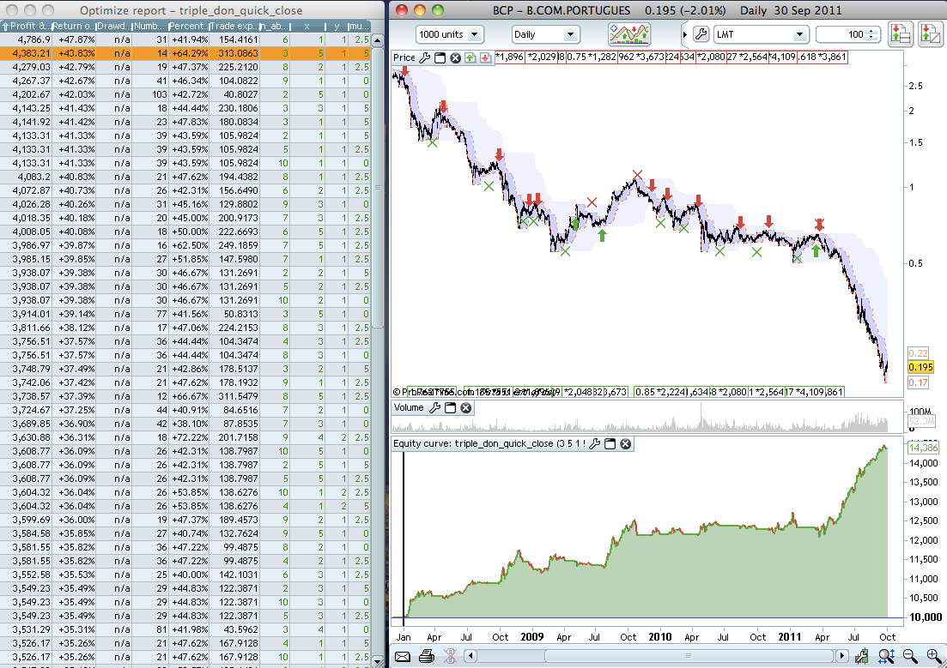Select row with profit 3,738.57
This screenshot has height=668, width=947.
pos(185,396)
